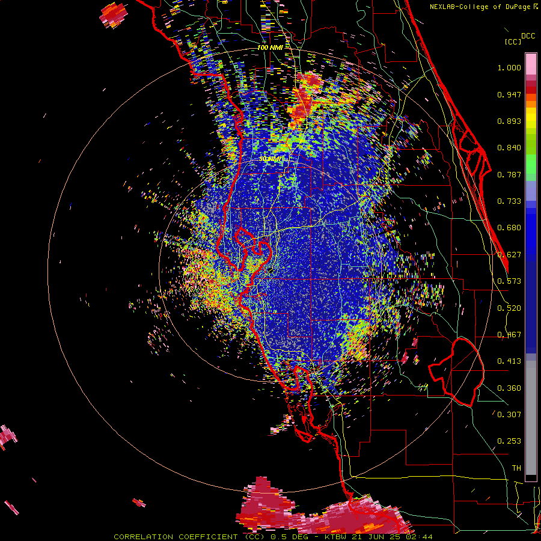Click the 0.893 scale label
This screenshot has height=541, width=541.
tap(509, 121)
